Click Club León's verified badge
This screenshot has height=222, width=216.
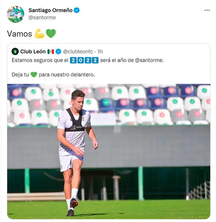click(x=58, y=51)
